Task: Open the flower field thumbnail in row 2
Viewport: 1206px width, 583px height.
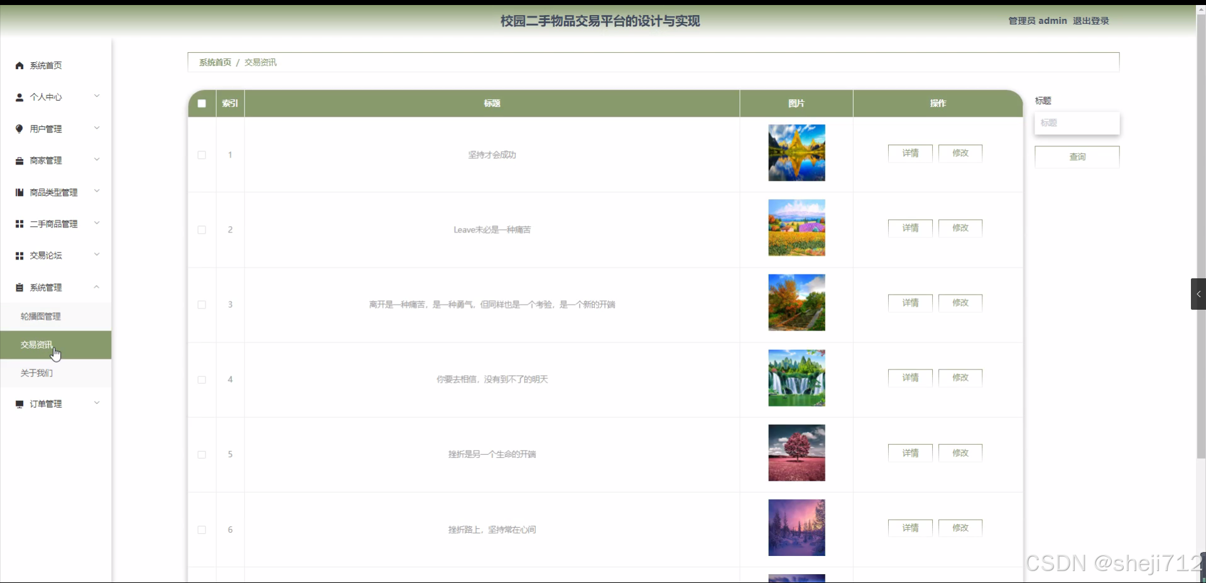Action: [x=796, y=227]
